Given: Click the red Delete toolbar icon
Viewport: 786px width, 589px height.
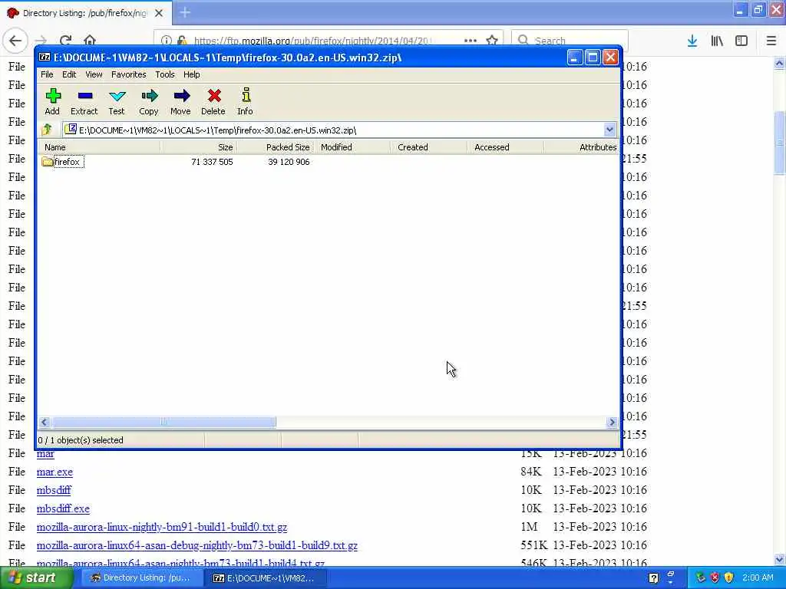Looking at the screenshot, I should tap(213, 102).
